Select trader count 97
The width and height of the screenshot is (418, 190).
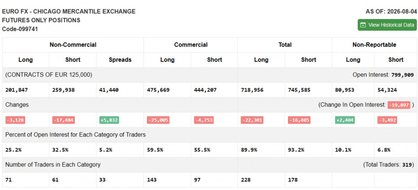[197, 180]
